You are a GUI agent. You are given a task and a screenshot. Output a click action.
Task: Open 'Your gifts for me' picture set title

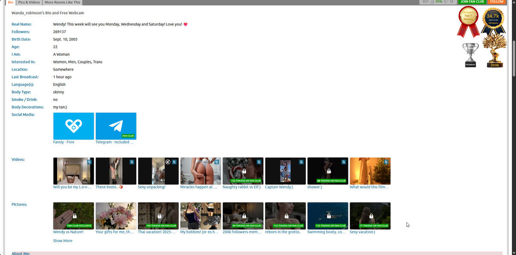pyautogui.click(x=115, y=232)
